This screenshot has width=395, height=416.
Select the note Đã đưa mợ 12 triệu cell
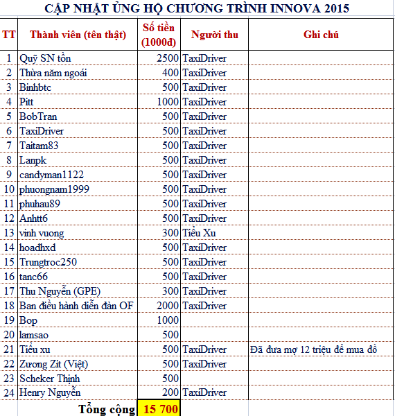tap(321, 349)
